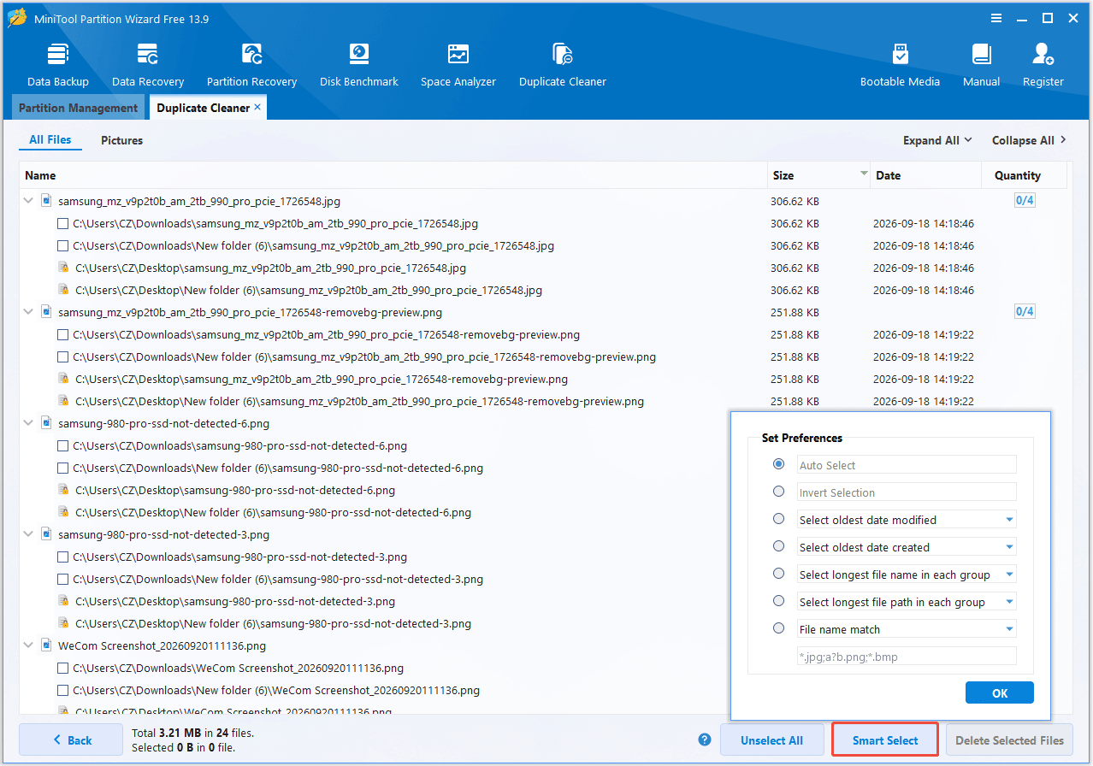The height and width of the screenshot is (766, 1093).
Task: Open the Manual
Action: 981,65
